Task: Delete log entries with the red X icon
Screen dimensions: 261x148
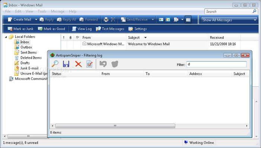Action: 78,64
